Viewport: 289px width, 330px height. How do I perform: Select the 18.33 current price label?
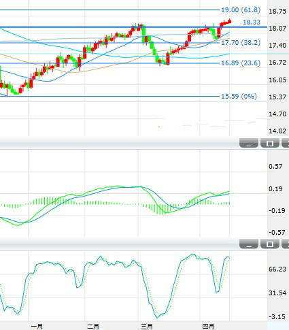[252, 22]
